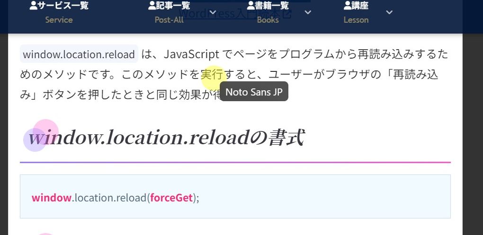Viewport: 483px width, 235px height.
Task: Click the Noto Sans JP tooltip
Action: 254,92
